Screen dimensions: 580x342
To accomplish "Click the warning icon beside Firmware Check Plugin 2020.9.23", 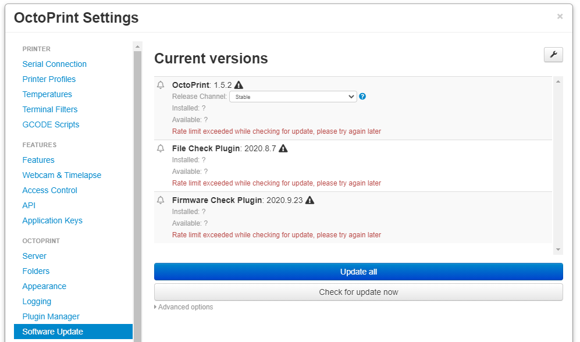I will (x=309, y=200).
